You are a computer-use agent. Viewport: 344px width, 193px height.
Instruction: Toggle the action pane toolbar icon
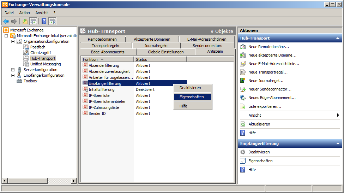pos(53,21)
